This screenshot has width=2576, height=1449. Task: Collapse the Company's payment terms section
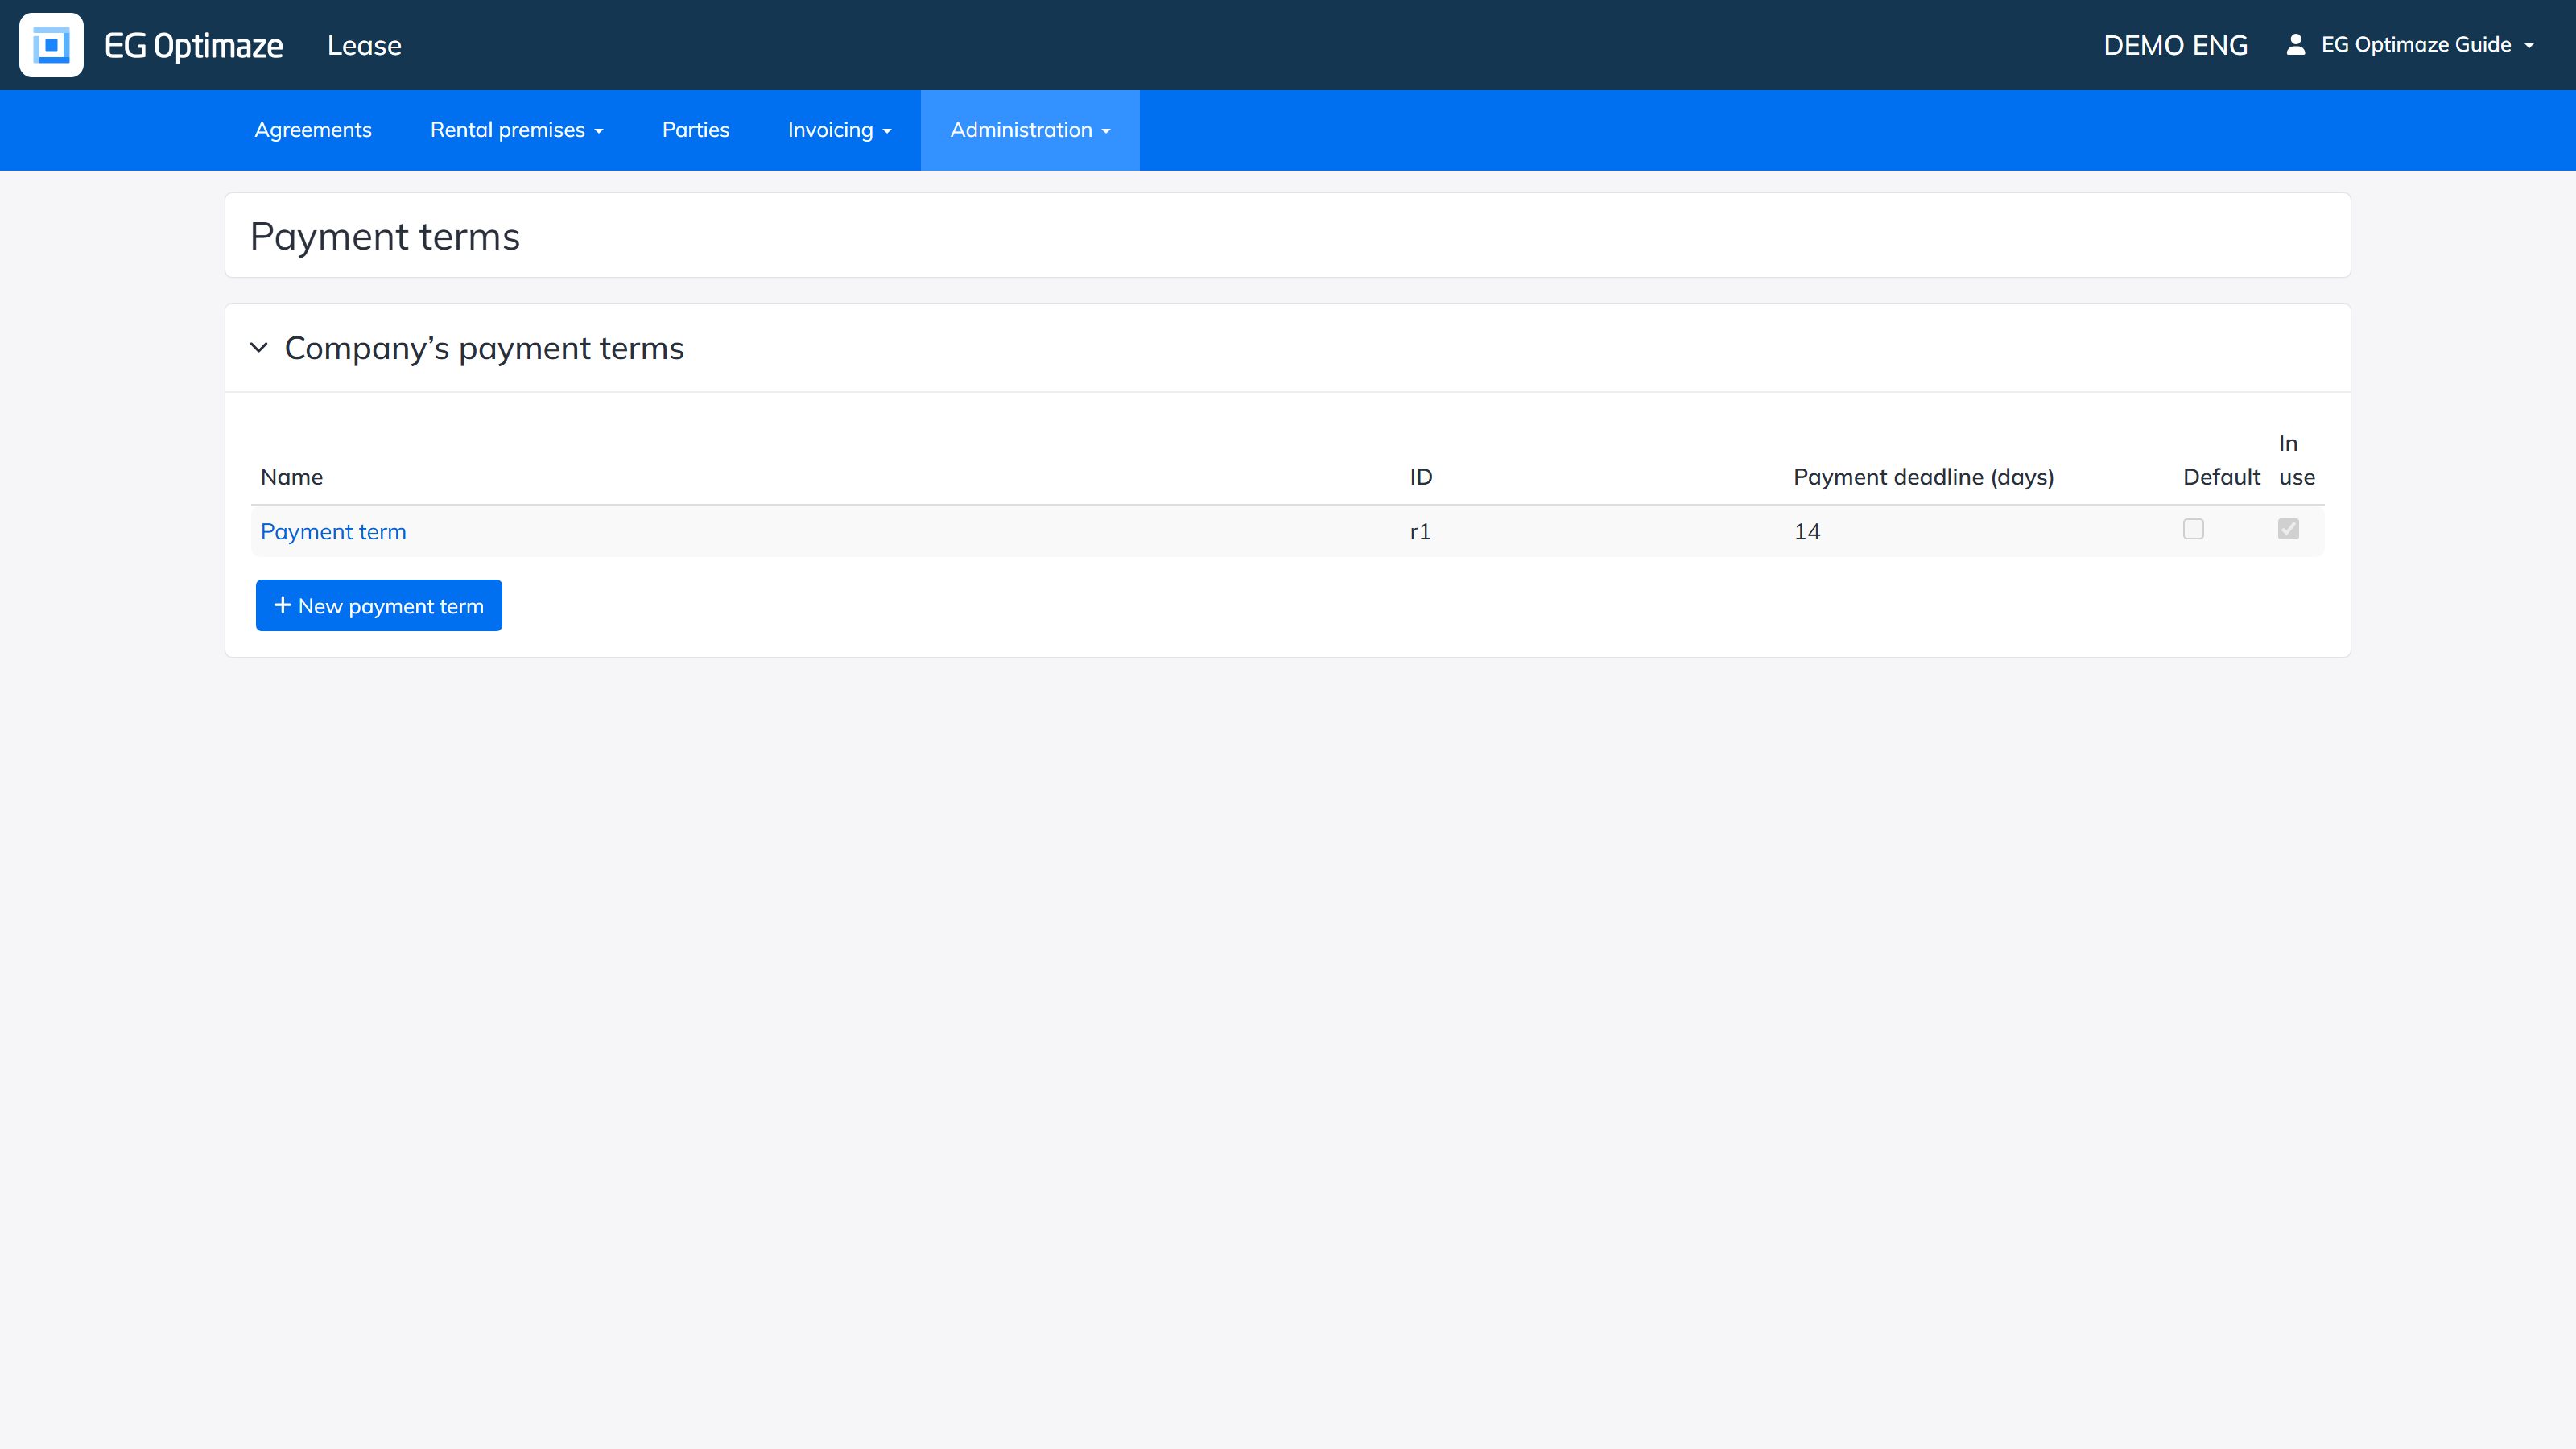tap(259, 348)
